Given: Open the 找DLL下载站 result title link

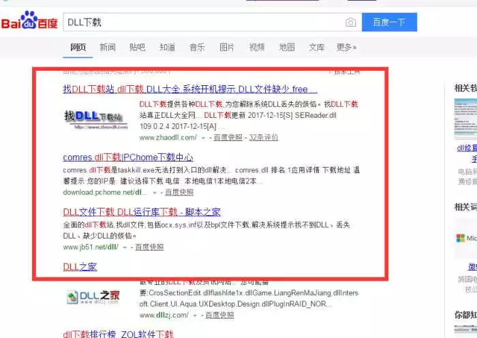Looking at the screenshot, I should pyautogui.click(x=190, y=89).
